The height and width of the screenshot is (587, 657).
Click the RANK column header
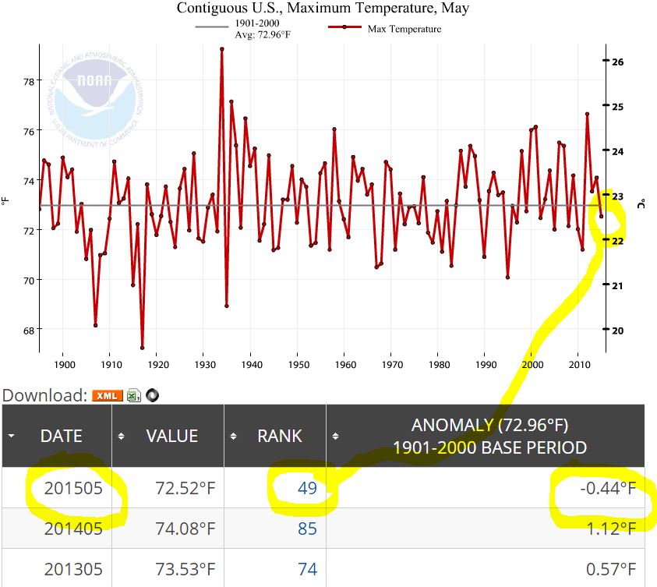[x=279, y=436]
